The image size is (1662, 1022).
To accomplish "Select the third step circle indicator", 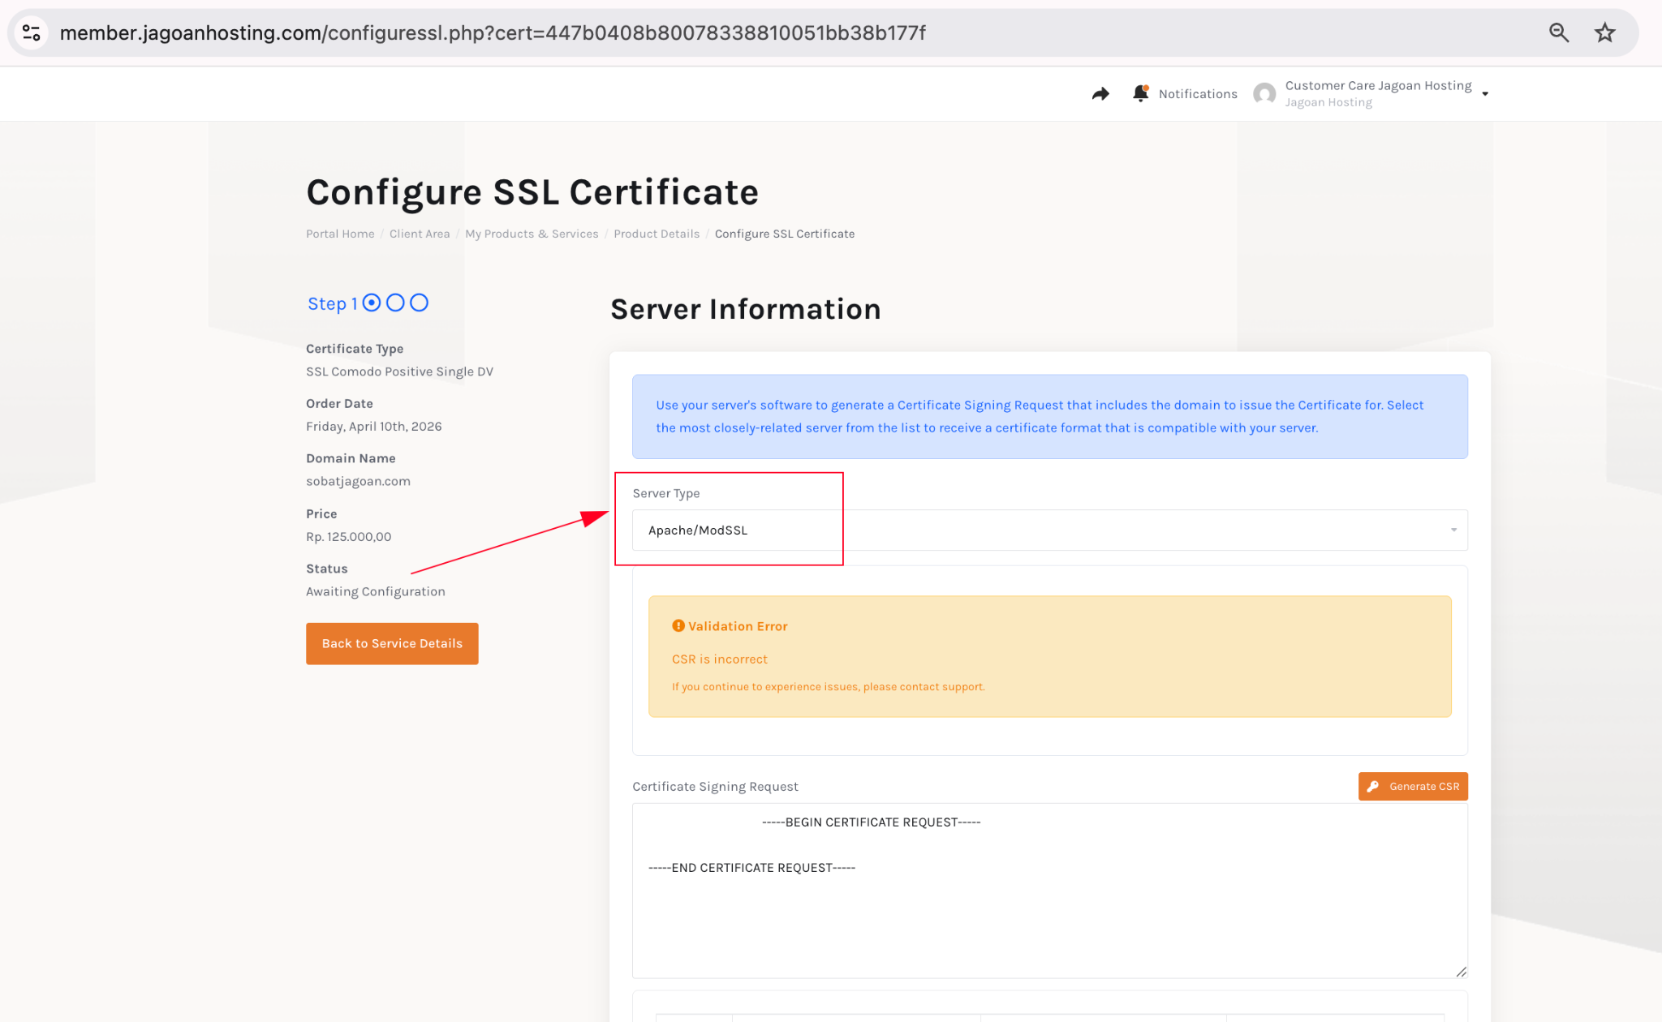I will coord(419,303).
